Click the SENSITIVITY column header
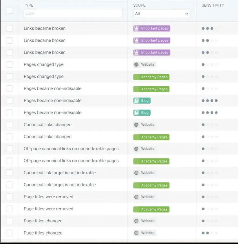Screen dimensions: 238x244 tap(213, 5)
